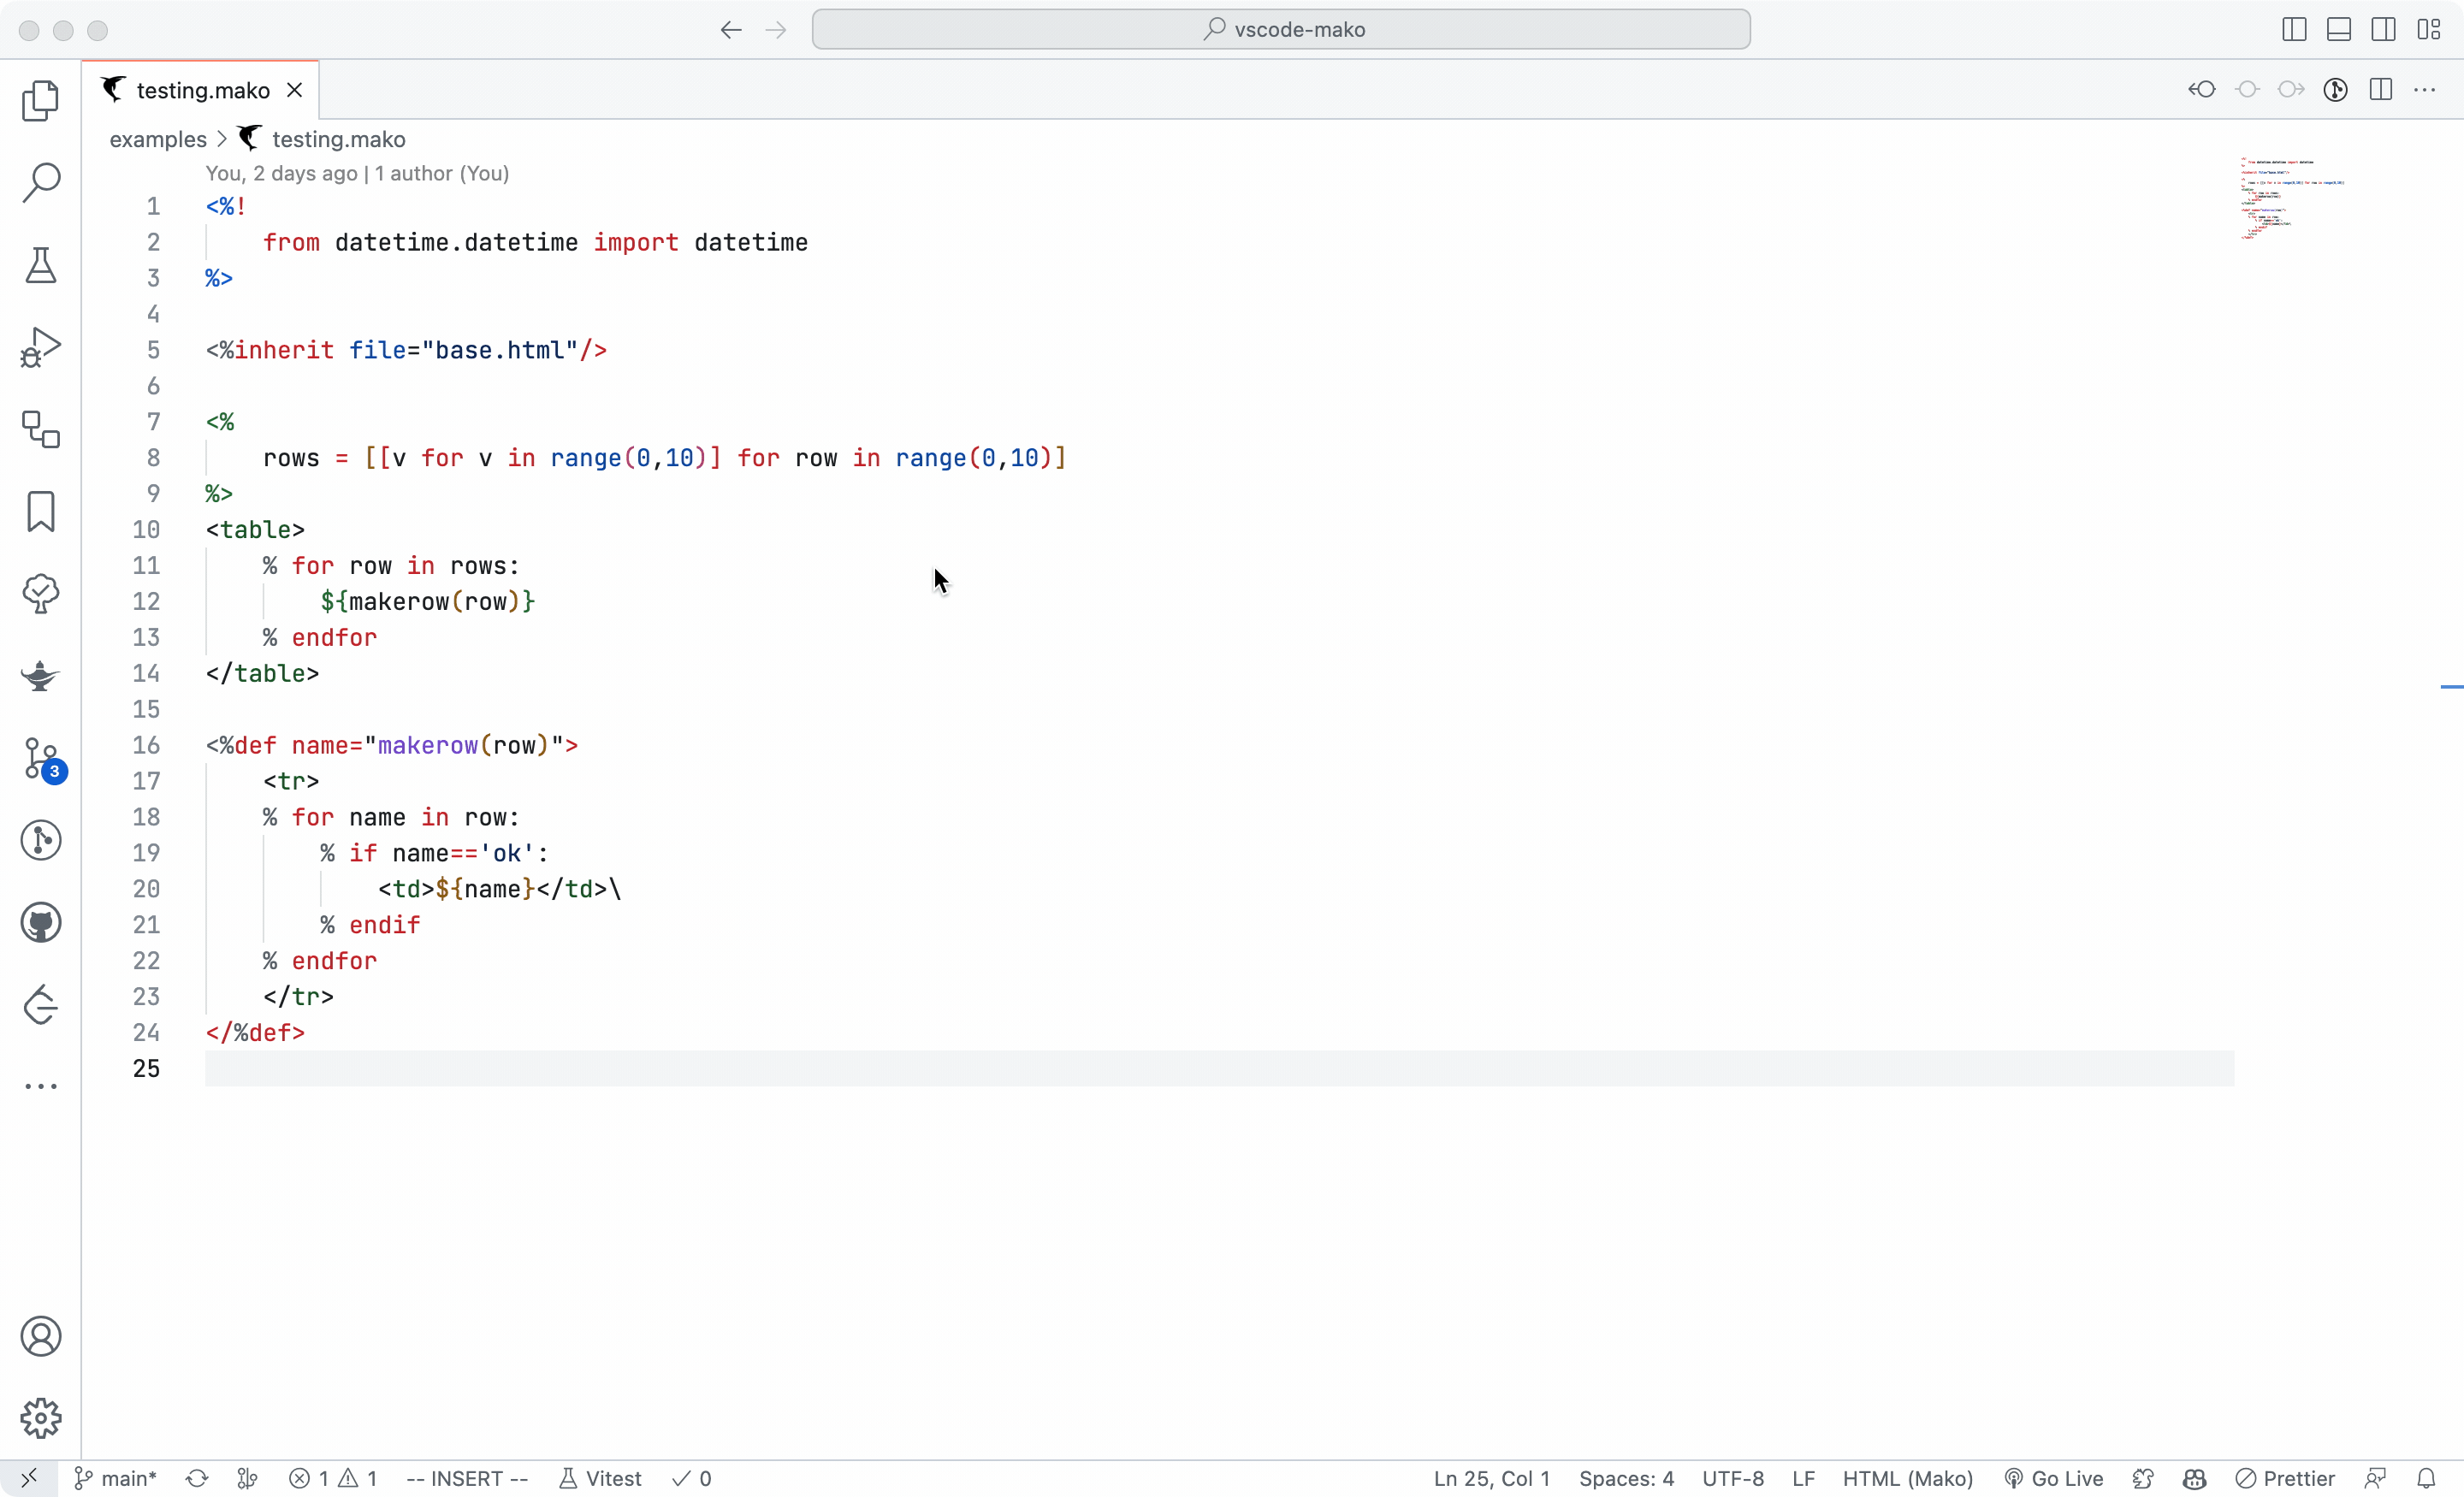
Task: Change indentation via Spaces: 4
Action: click(x=1626, y=1478)
